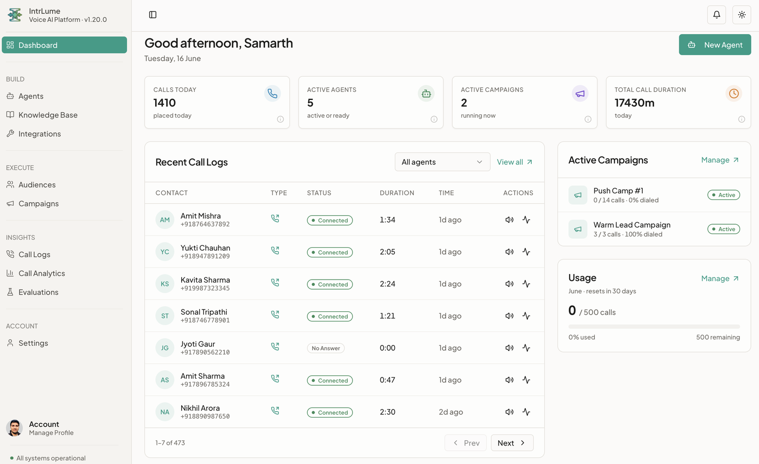The width and height of the screenshot is (759, 464).
Task: Play audio for Amit Sharma call
Action: [509, 380]
